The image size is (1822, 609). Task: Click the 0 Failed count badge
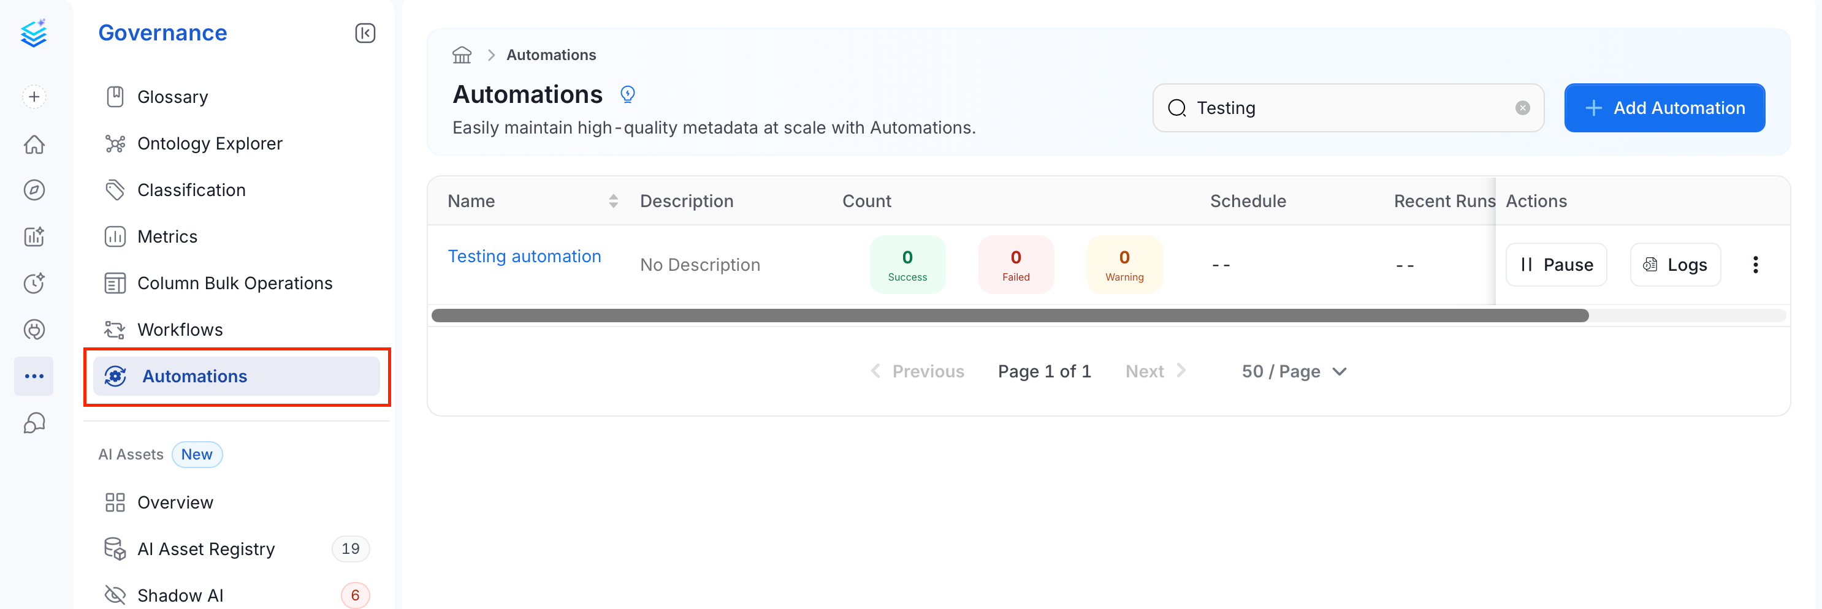[1016, 265]
